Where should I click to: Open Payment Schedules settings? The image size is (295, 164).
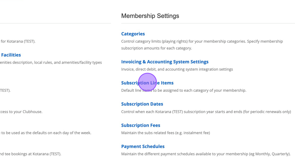point(143,146)
